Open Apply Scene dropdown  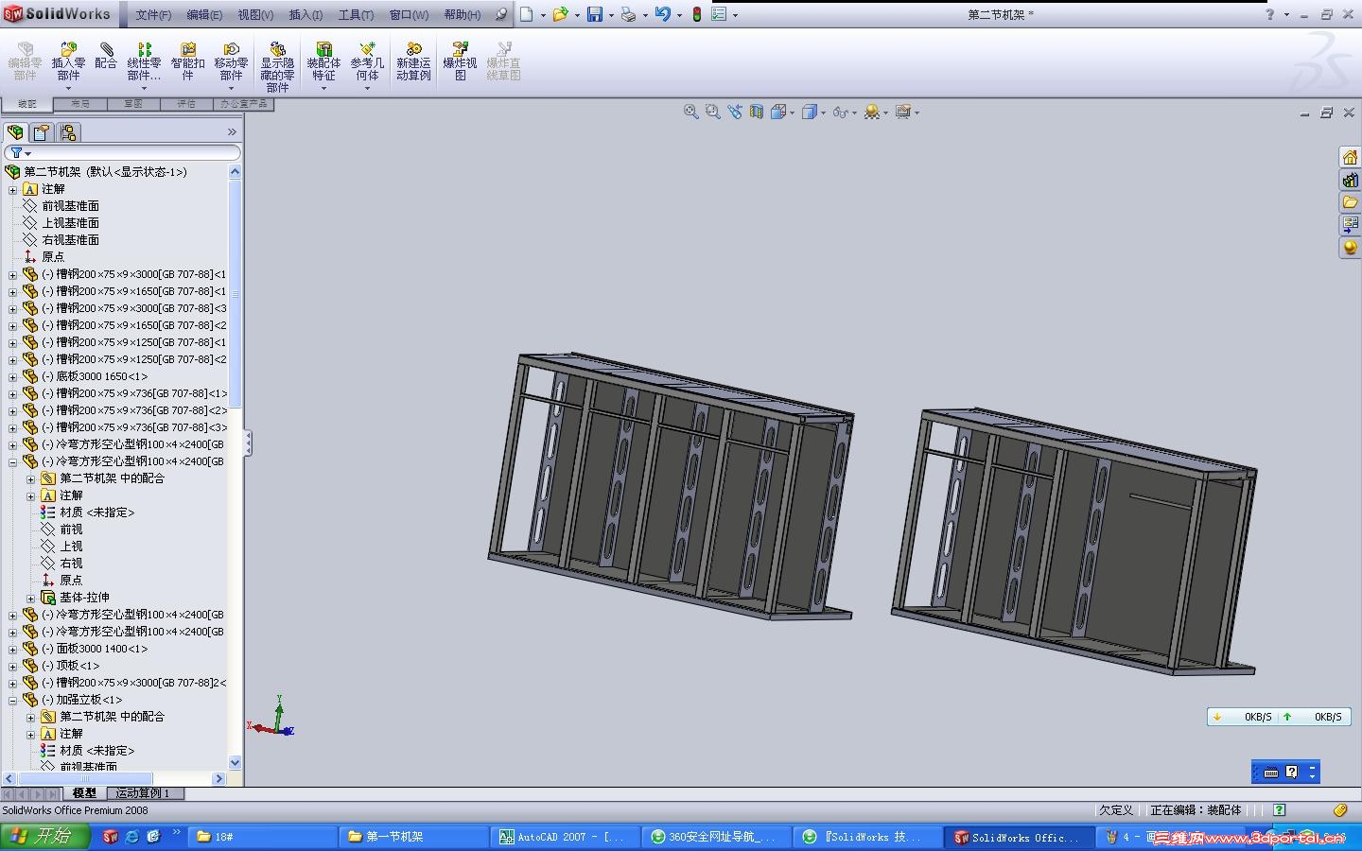[x=876, y=112]
